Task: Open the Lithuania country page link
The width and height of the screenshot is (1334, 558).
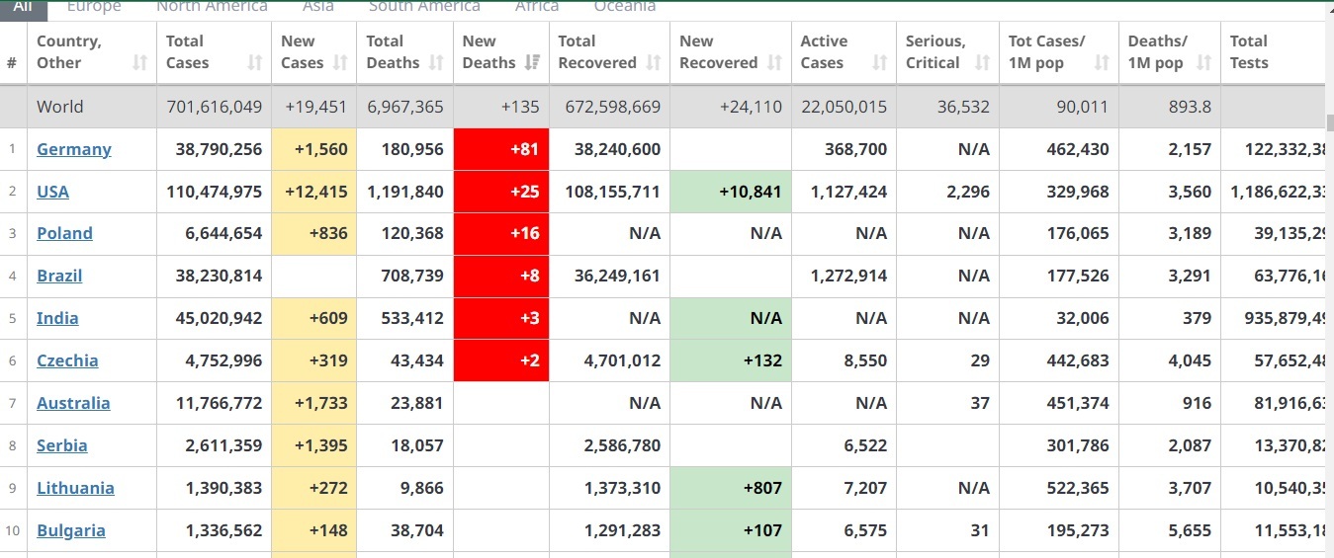Action: tap(75, 488)
